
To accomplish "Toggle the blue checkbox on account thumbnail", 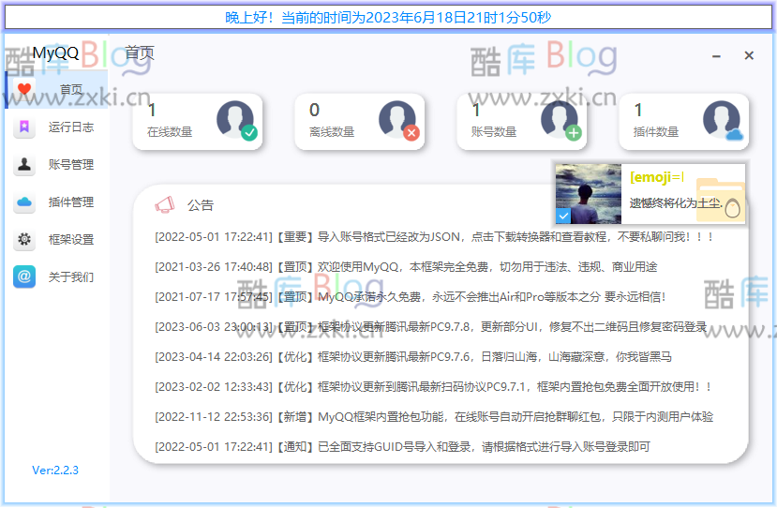I will coord(563,217).
